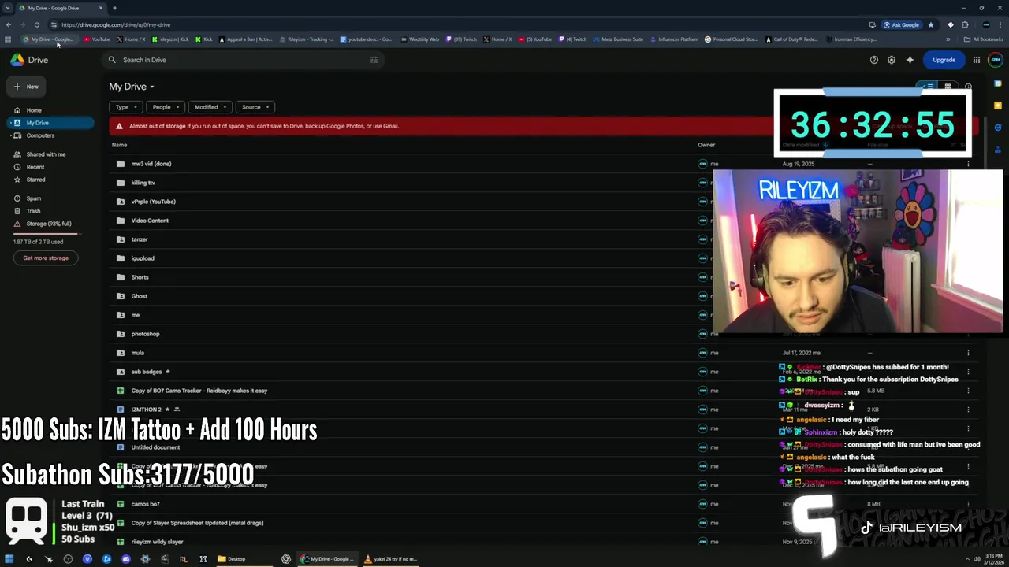
Task: Select My Drive in sidebar
Action: tap(50, 123)
